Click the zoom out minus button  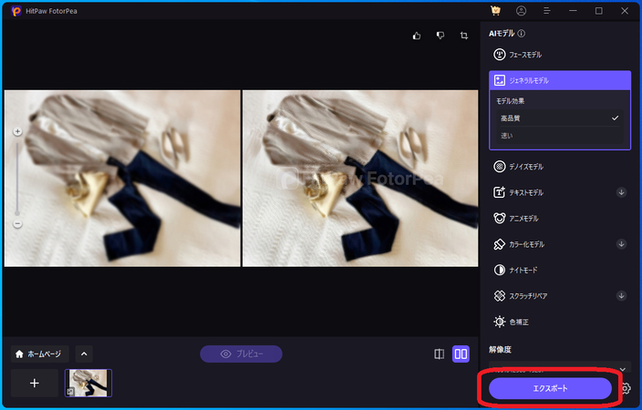17,223
